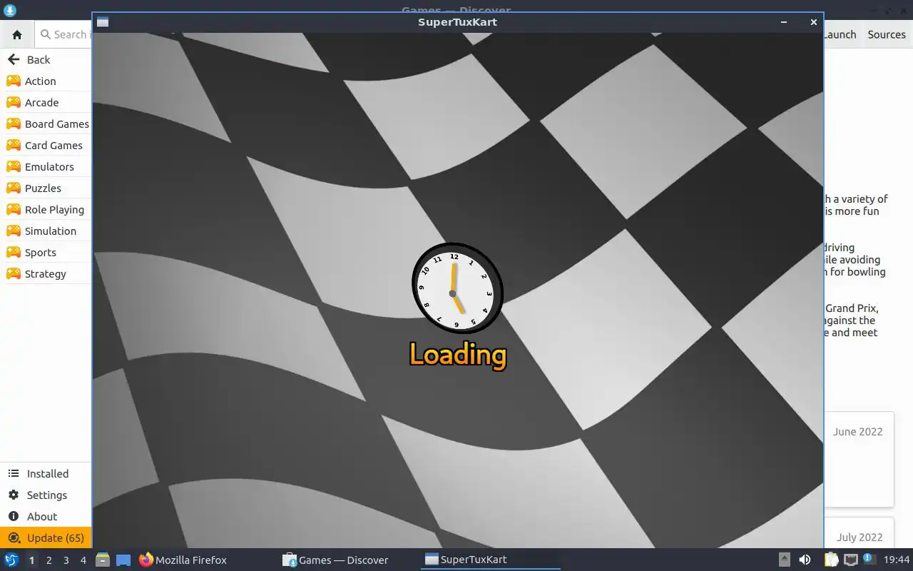Viewport: 913px width, 571px height.
Task: Open the Arcade games category
Action: pyautogui.click(x=46, y=103)
